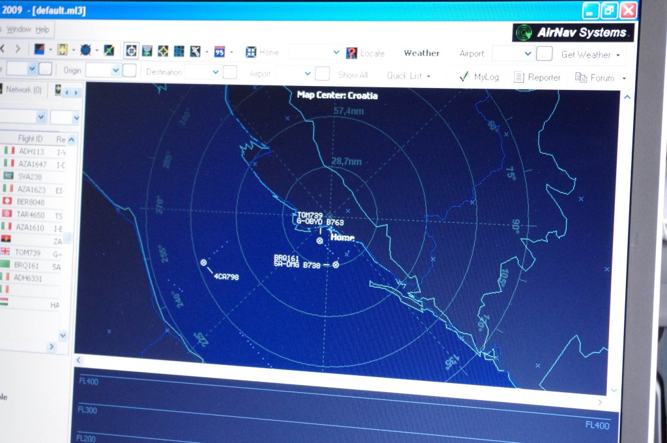Expand the Origin dropdown

pyautogui.click(x=116, y=70)
